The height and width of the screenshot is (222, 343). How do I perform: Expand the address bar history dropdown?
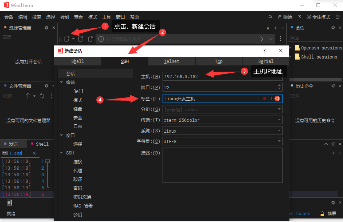pyautogui.click(x=271, y=39)
